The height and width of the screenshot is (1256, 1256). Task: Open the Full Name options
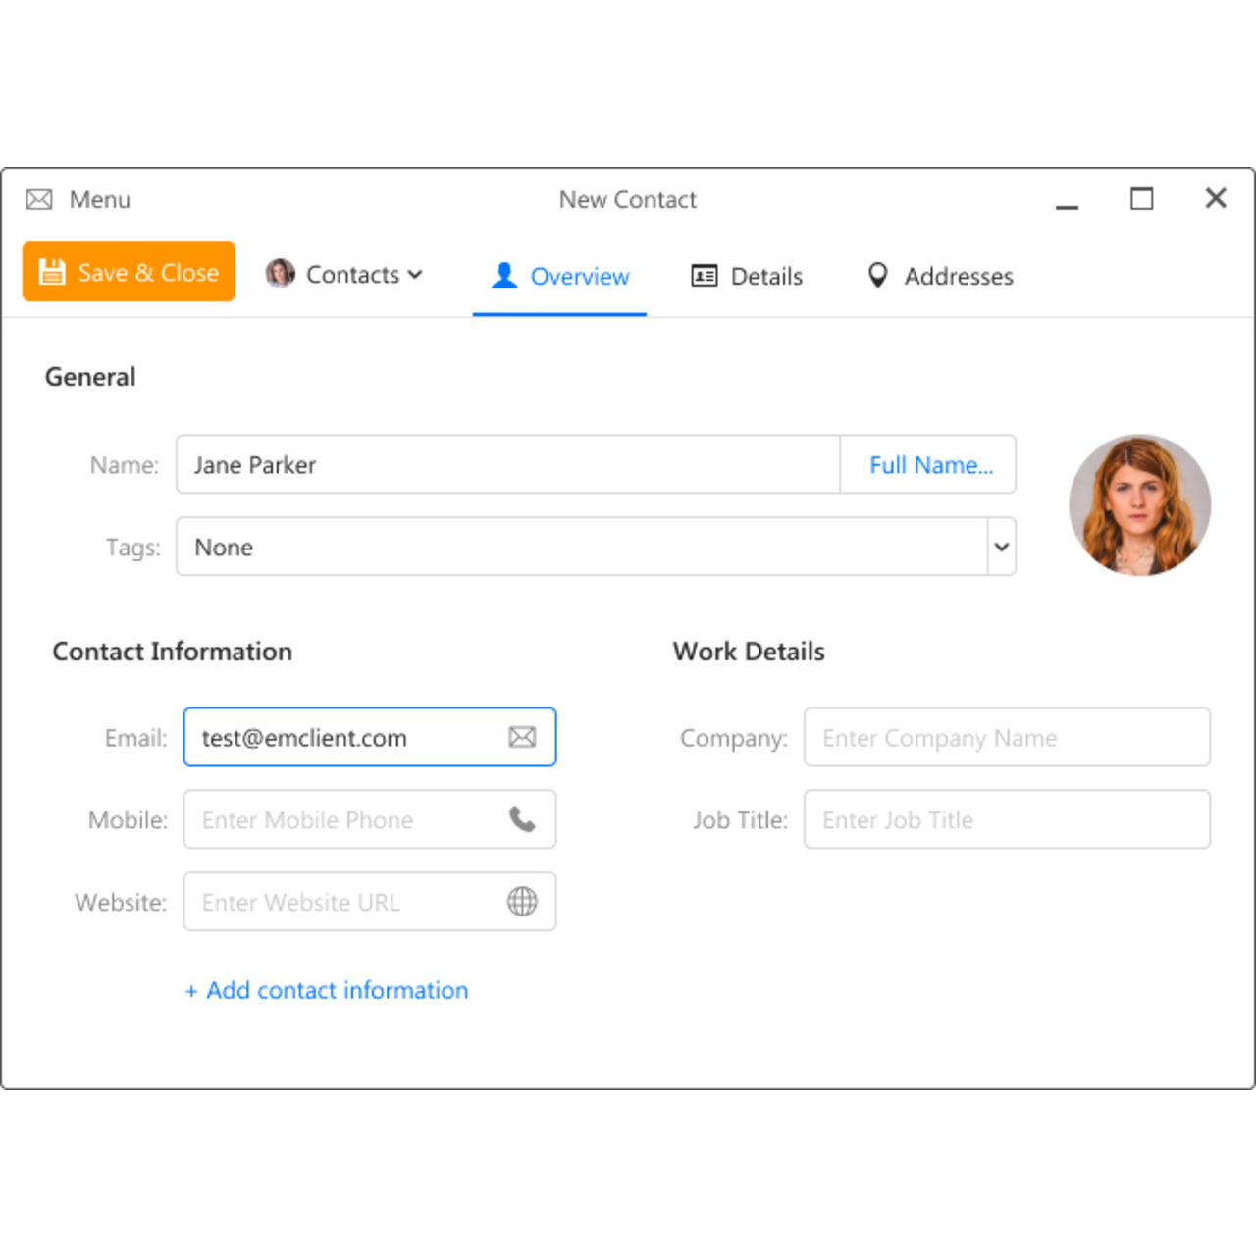tap(928, 465)
